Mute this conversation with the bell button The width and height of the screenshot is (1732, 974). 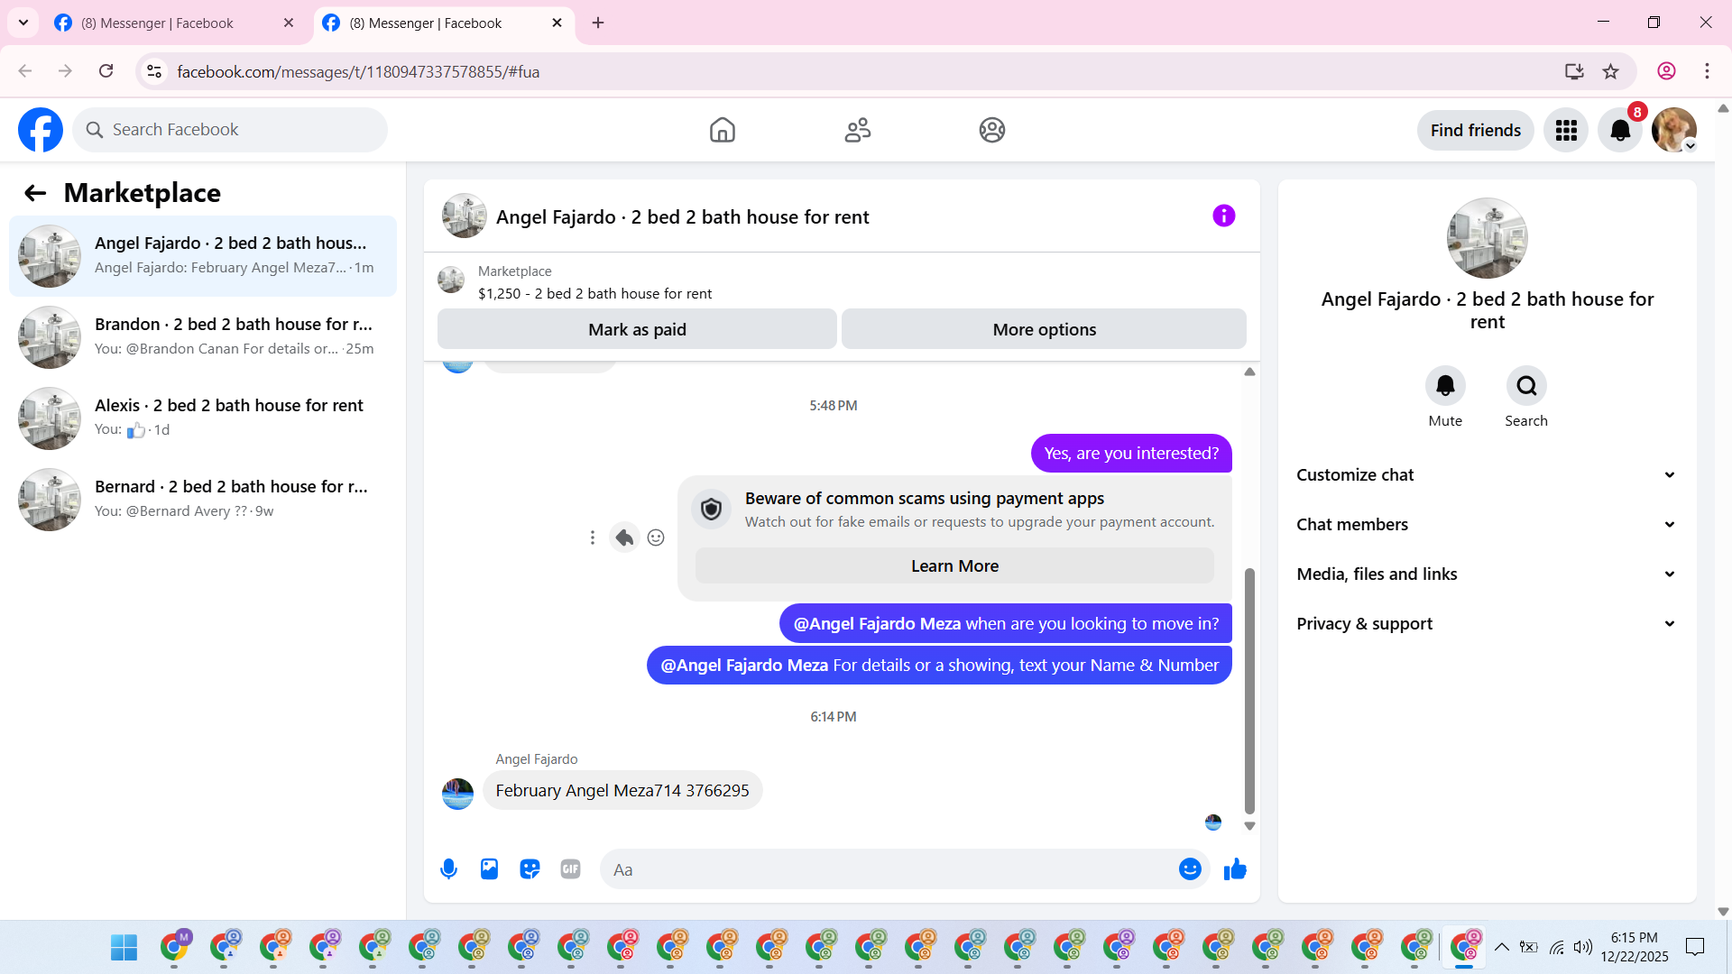[x=1445, y=386]
